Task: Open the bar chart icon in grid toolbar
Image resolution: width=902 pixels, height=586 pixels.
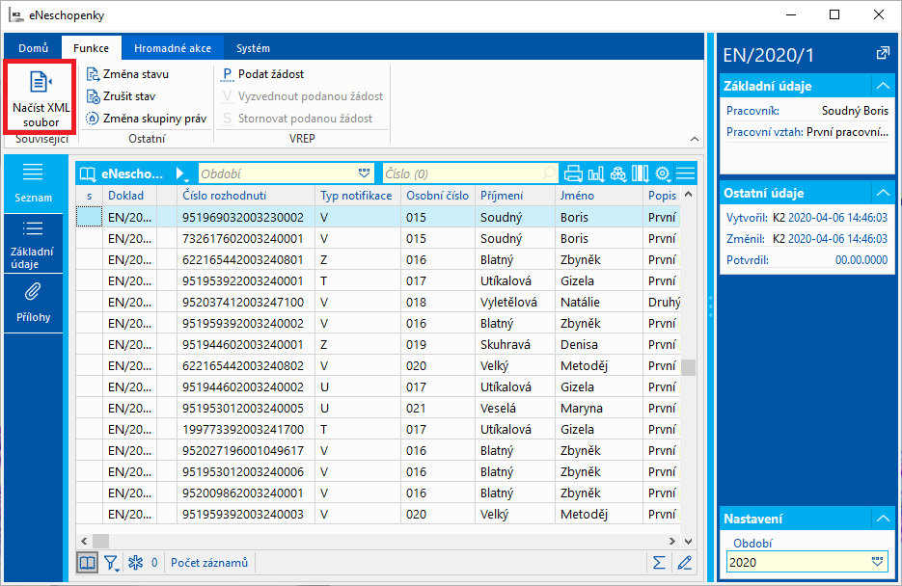Action: 595,173
